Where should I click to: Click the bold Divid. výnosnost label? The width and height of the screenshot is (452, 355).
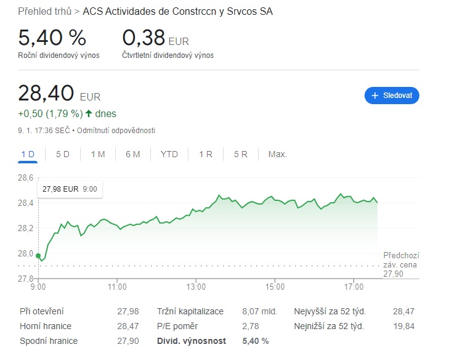192,341
